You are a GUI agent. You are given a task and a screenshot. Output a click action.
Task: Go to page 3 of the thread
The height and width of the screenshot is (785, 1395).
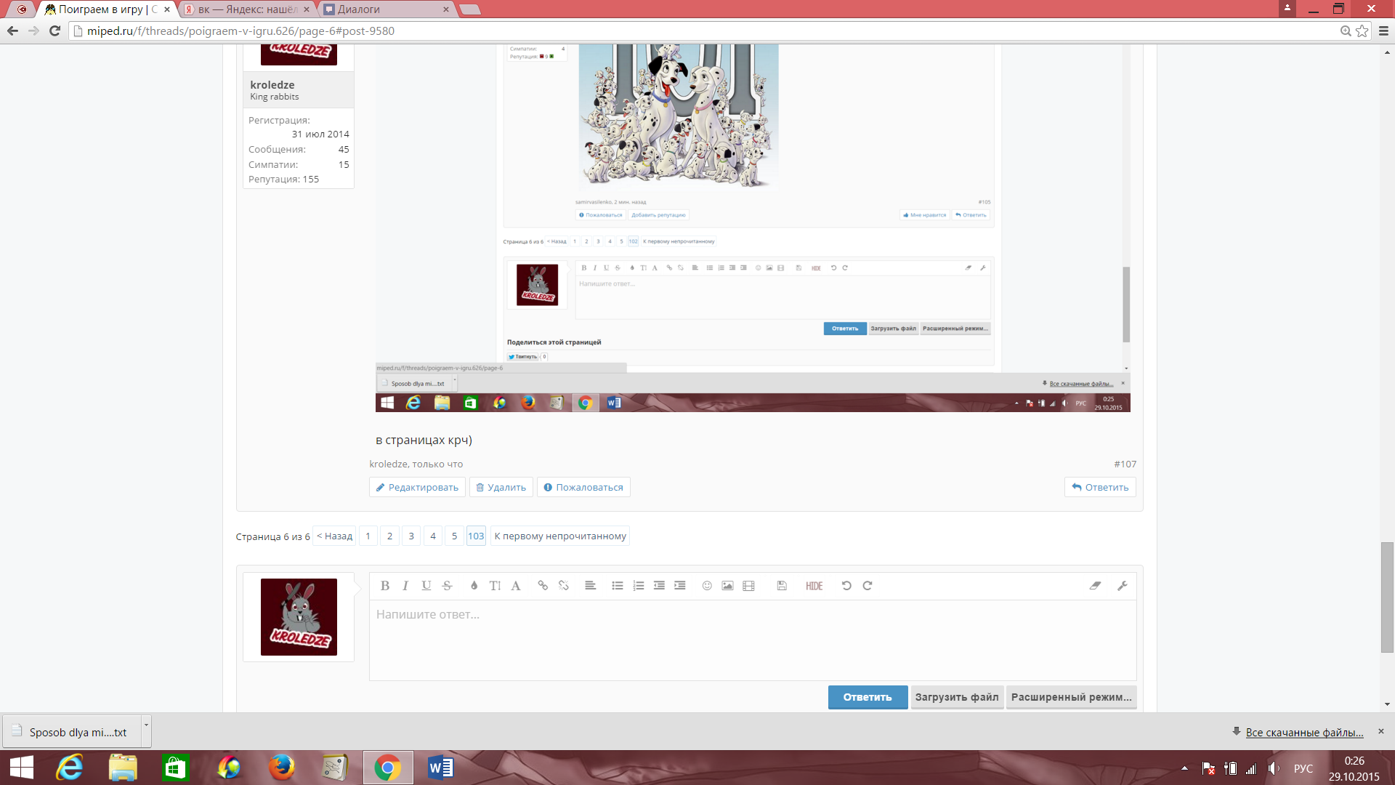click(x=411, y=536)
